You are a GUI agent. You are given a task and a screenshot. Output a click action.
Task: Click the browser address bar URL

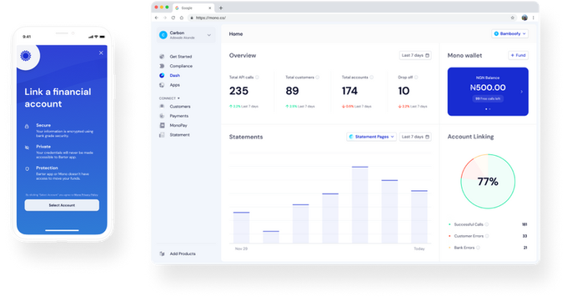[x=210, y=18]
